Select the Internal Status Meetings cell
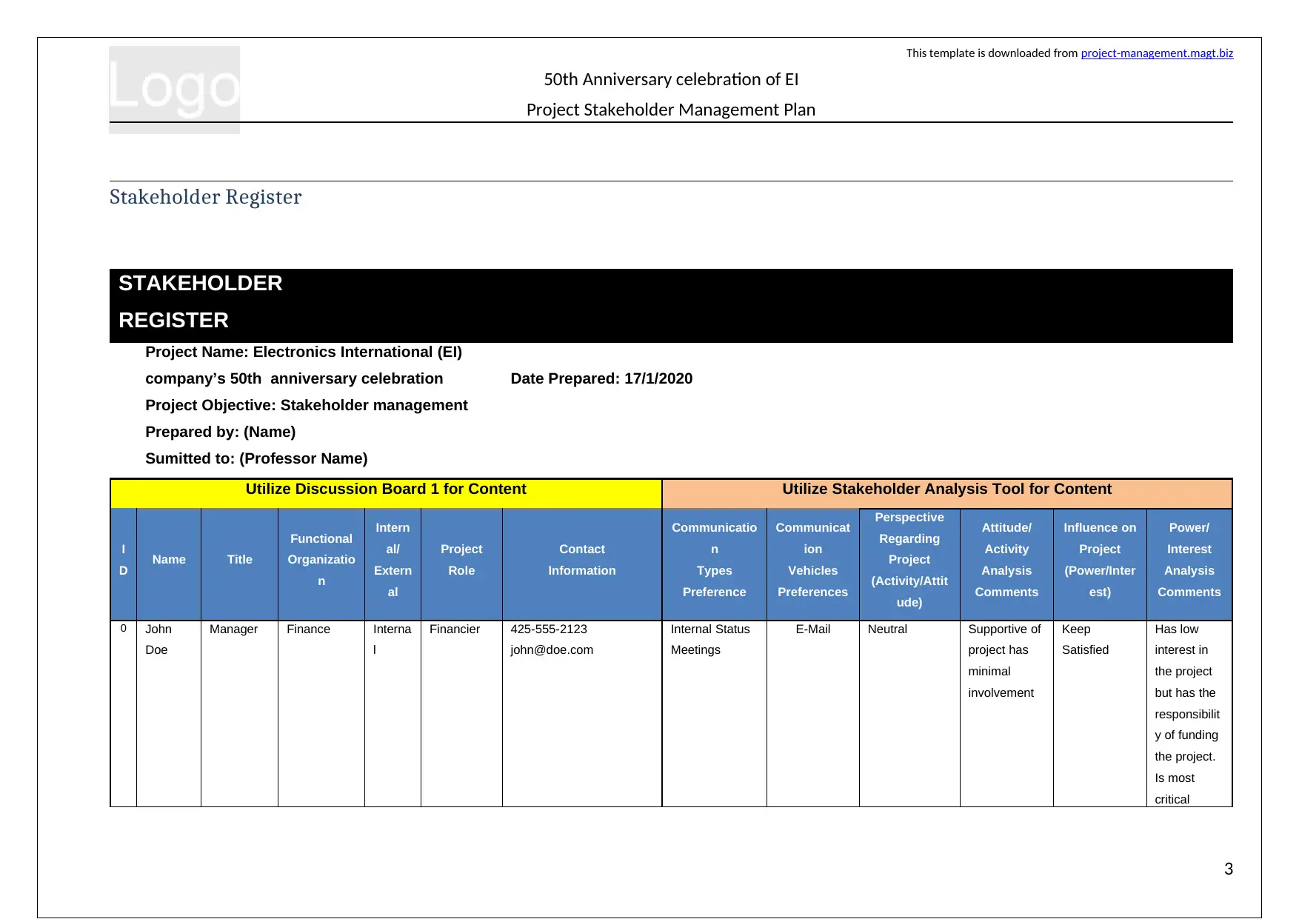 click(x=715, y=713)
